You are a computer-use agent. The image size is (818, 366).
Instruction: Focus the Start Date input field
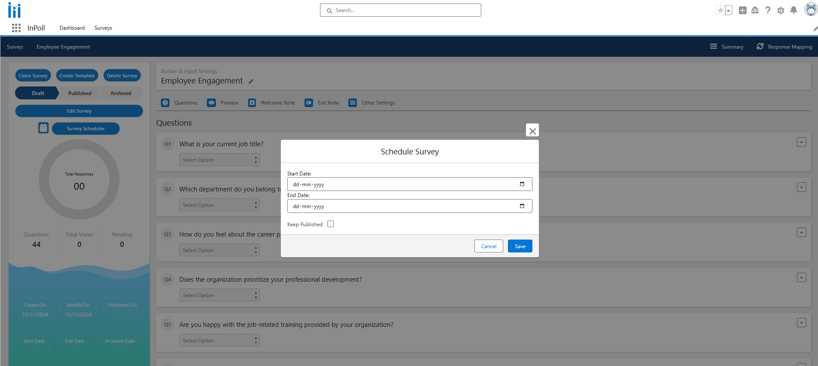[410, 184]
